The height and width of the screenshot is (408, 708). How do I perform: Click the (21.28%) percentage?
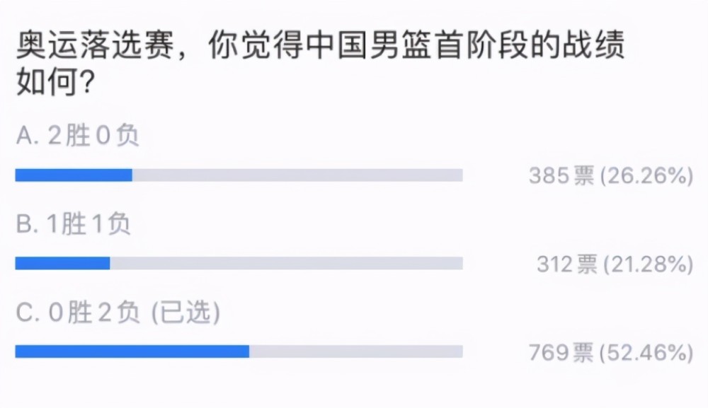point(646,264)
